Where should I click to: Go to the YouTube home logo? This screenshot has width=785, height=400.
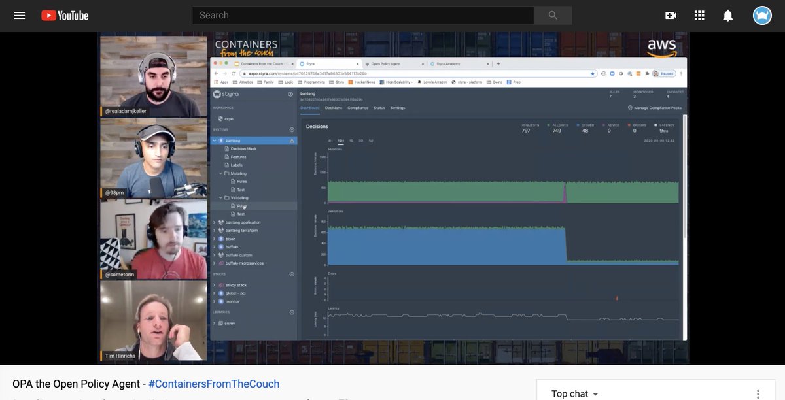(65, 15)
